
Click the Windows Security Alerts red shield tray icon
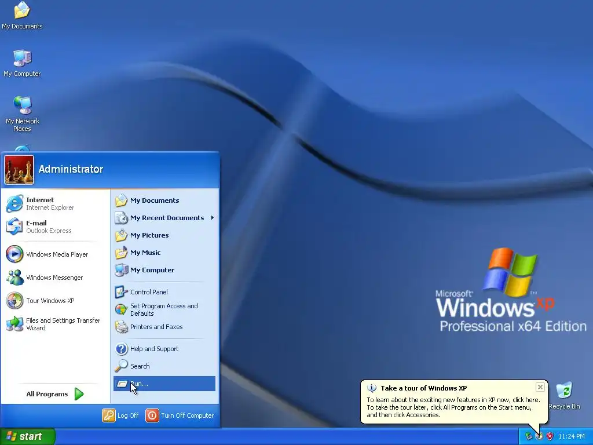coord(550,436)
